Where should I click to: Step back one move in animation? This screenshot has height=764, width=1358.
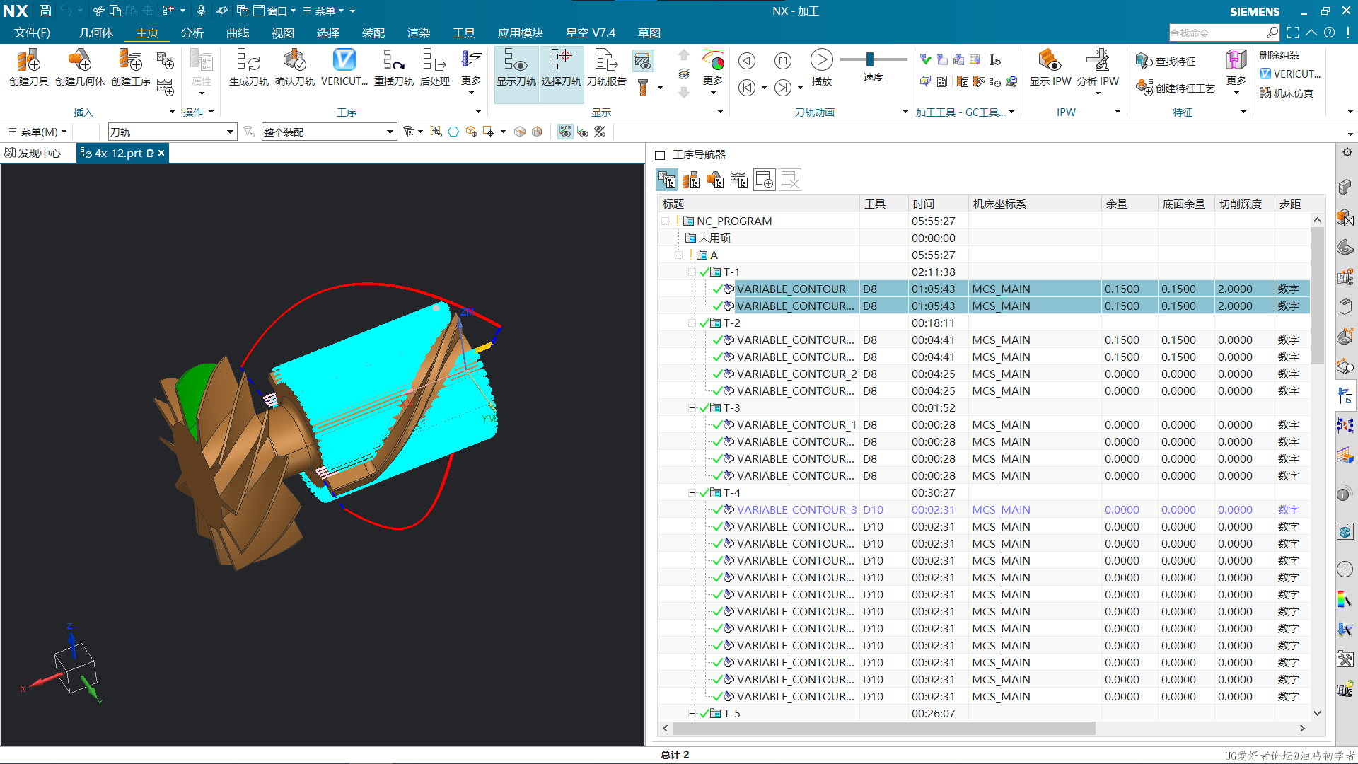coord(747,61)
